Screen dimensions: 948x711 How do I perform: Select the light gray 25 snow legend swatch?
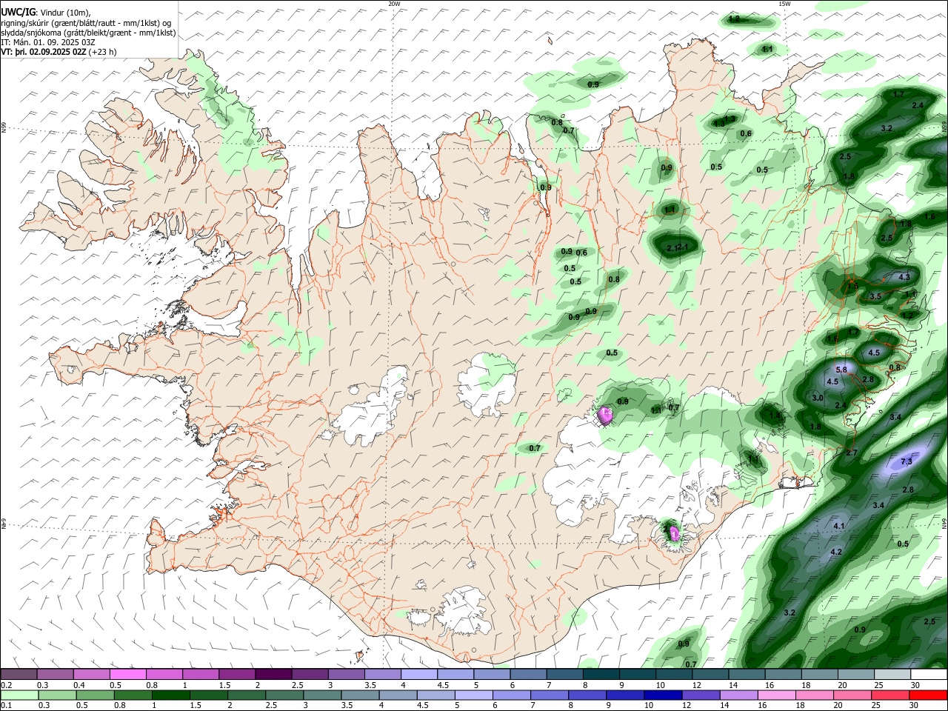click(x=893, y=674)
